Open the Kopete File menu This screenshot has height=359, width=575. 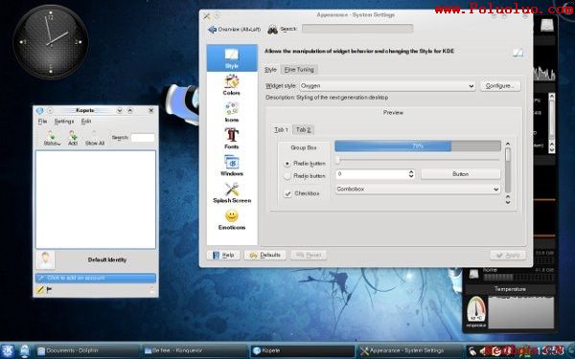pos(42,122)
